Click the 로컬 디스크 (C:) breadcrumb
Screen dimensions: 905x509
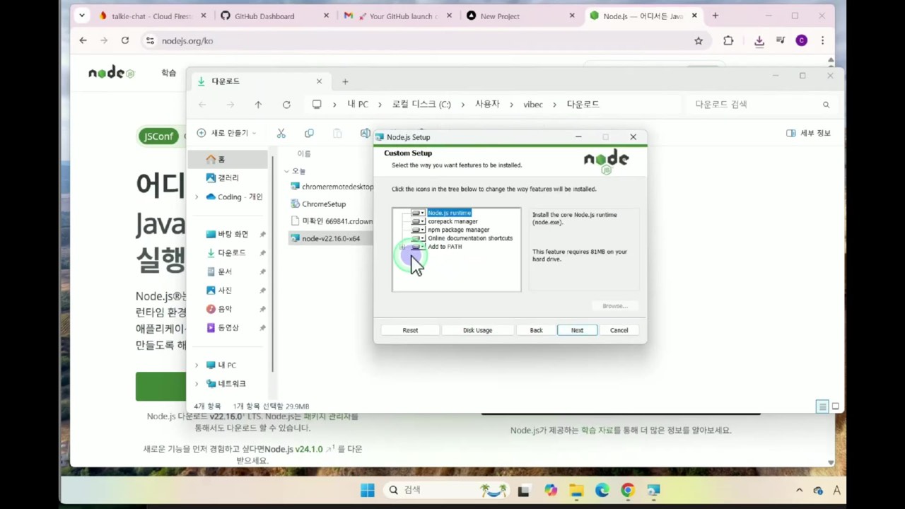point(421,104)
